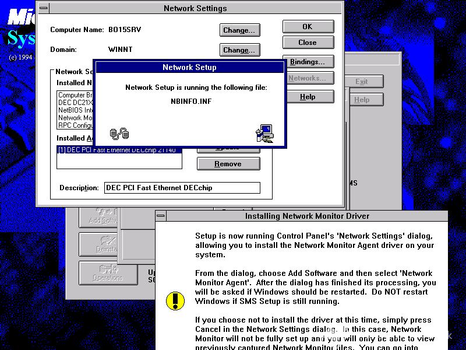Open the Network Settings window control menu
466x350 pixels.
pyautogui.click(x=44, y=8)
